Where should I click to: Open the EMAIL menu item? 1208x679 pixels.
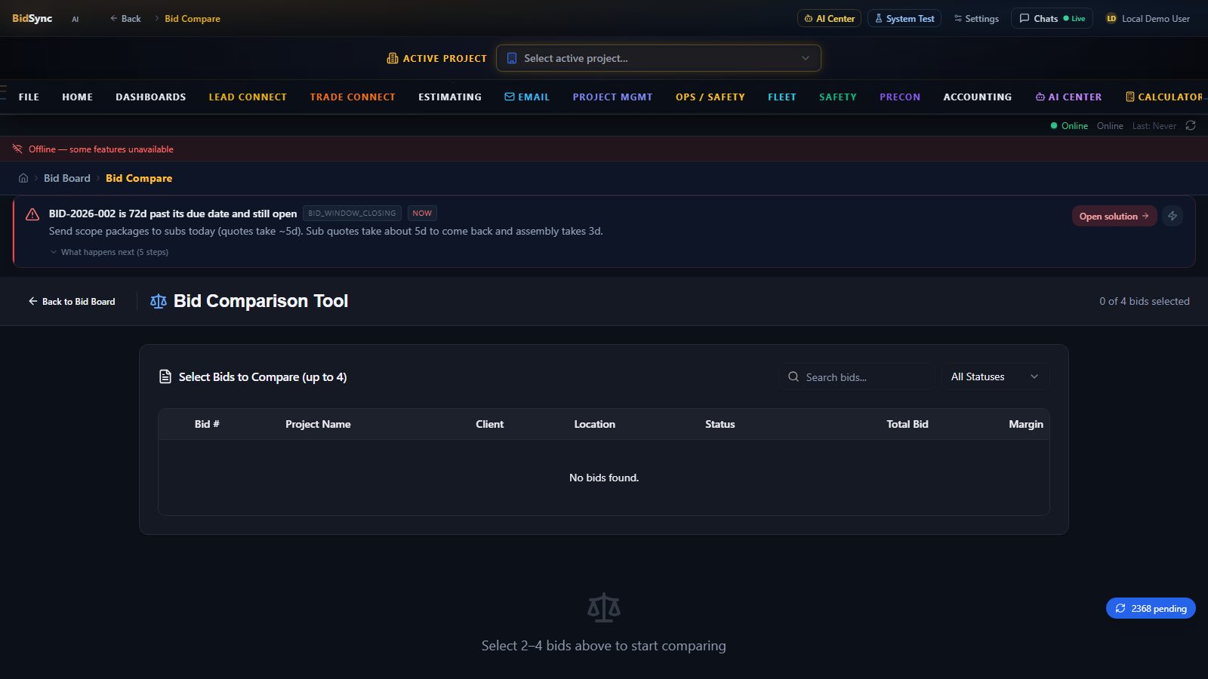point(527,97)
